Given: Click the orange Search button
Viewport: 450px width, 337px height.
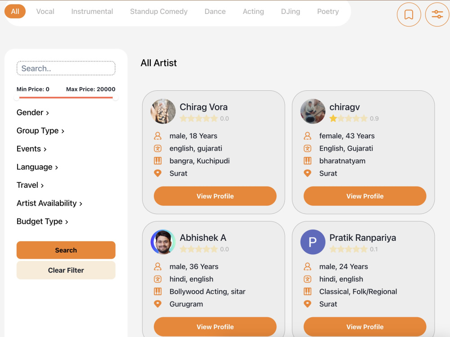Looking at the screenshot, I should 66,250.
